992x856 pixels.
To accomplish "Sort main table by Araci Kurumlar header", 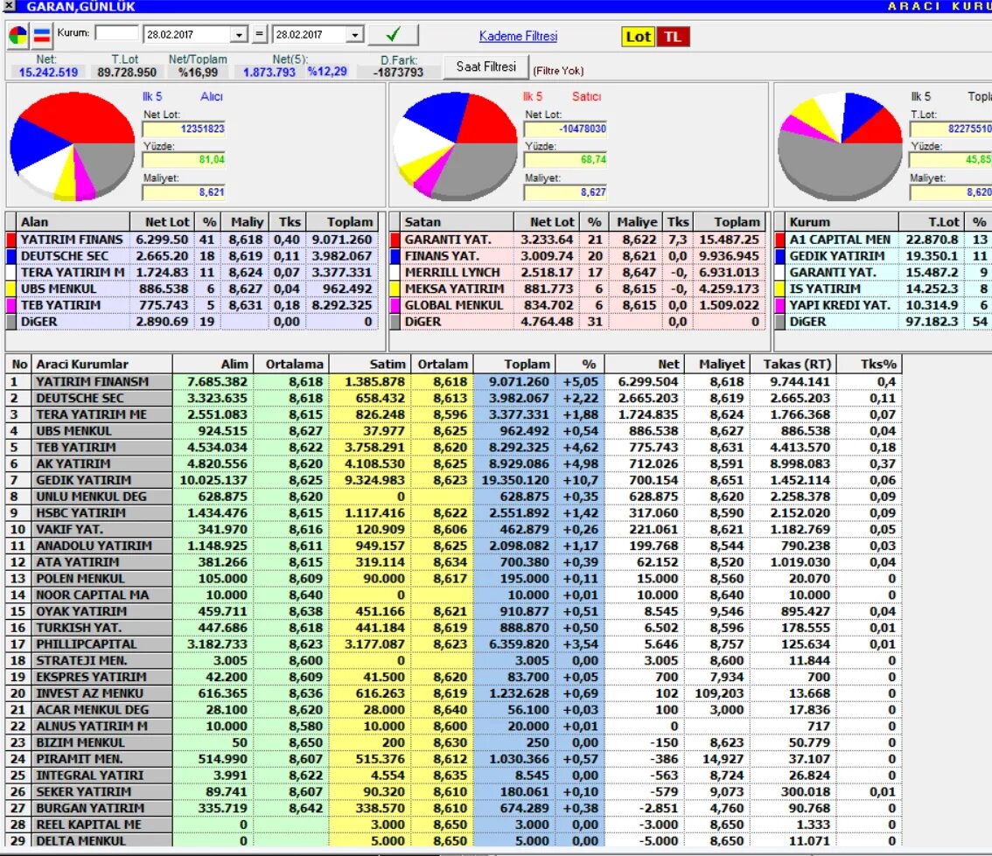I will click(101, 364).
